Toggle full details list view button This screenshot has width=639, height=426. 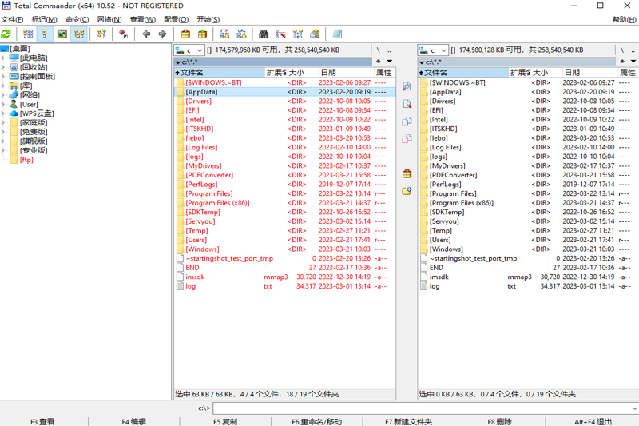point(45,34)
